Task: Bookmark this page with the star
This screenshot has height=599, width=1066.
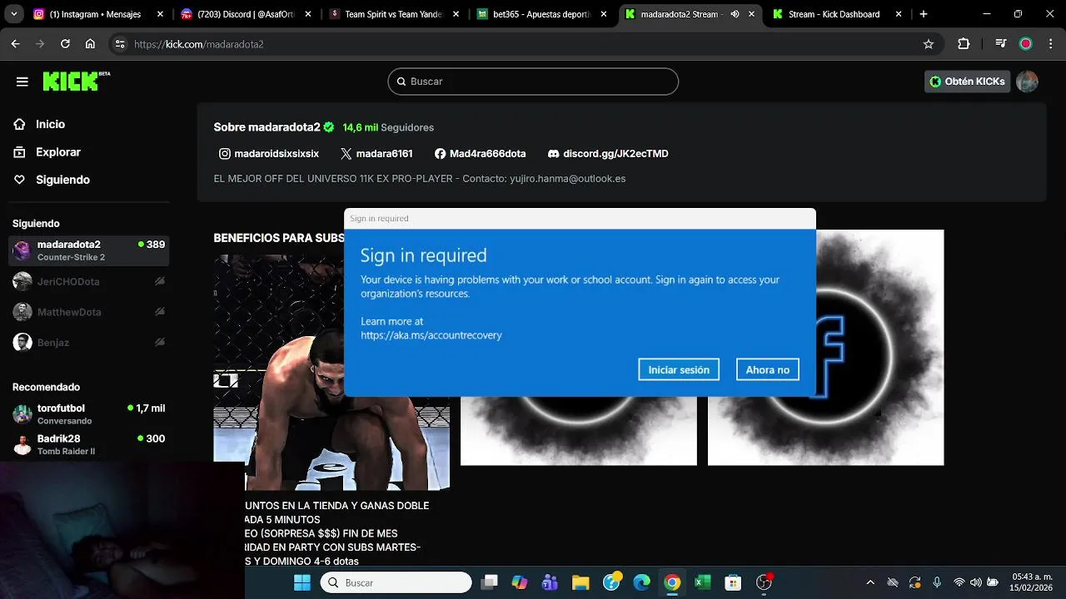Action: tap(929, 44)
